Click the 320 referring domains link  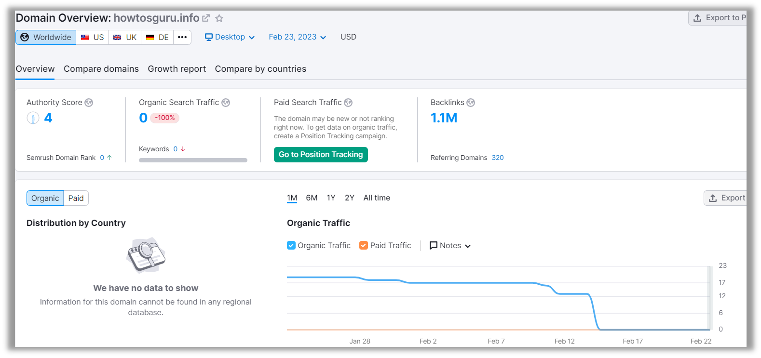pyautogui.click(x=498, y=158)
